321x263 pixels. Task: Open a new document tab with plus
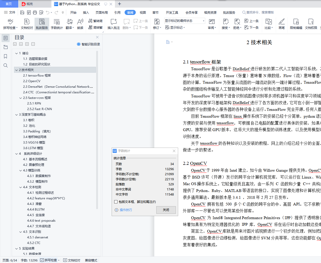pyautogui.click(x=120, y=4)
